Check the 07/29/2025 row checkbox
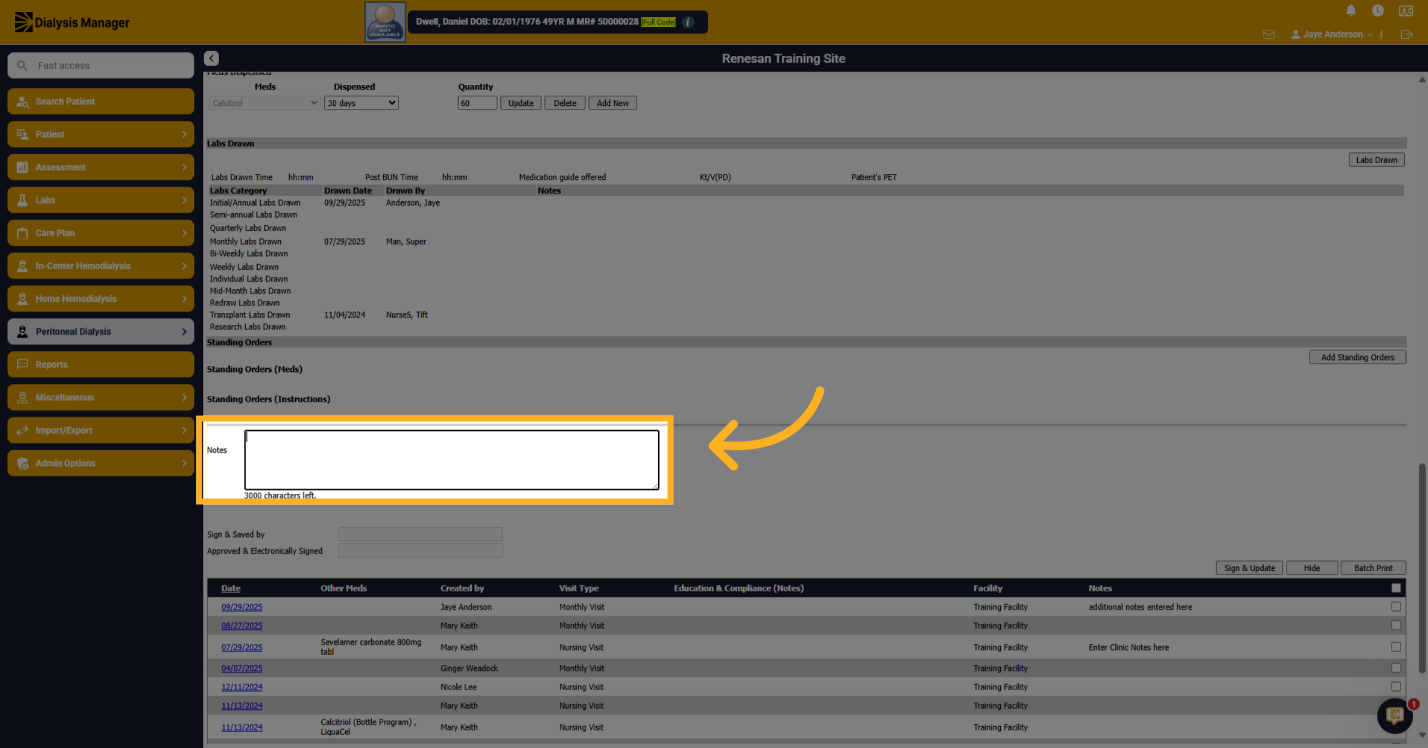Screen dimensions: 1428x748 click(x=1396, y=647)
